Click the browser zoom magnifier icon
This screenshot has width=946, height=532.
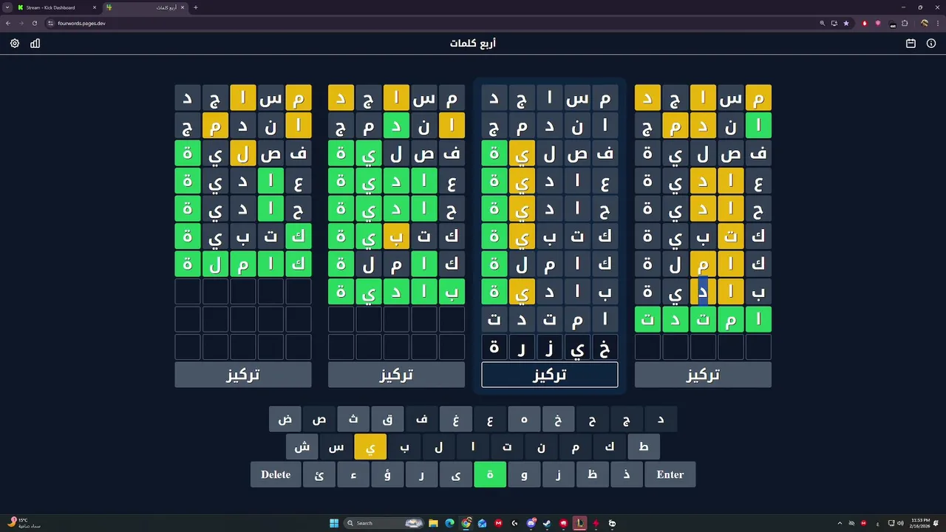822,23
